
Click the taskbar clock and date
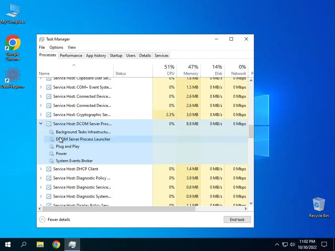point(307,244)
